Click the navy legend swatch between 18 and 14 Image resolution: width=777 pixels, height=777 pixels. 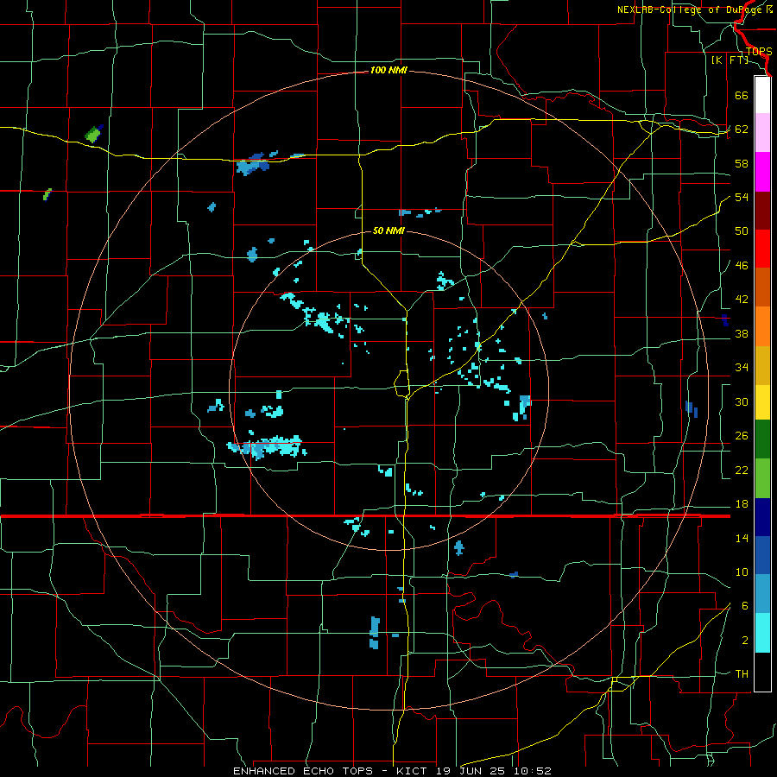(x=762, y=517)
